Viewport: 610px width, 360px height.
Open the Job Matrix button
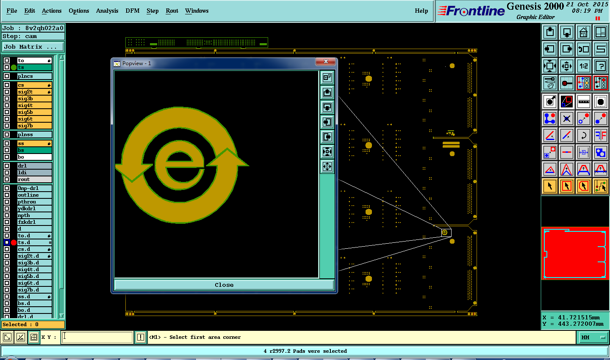[33, 47]
